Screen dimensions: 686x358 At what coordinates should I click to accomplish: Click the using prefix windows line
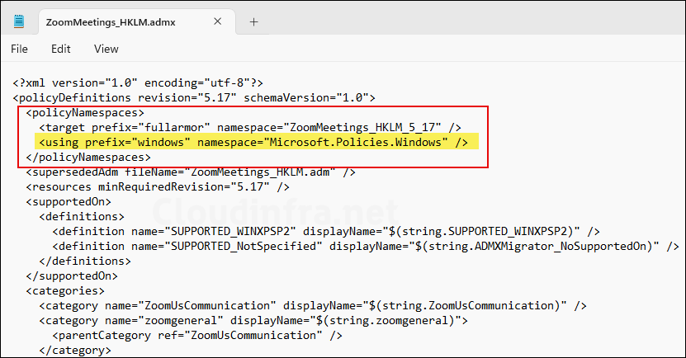[x=253, y=143]
